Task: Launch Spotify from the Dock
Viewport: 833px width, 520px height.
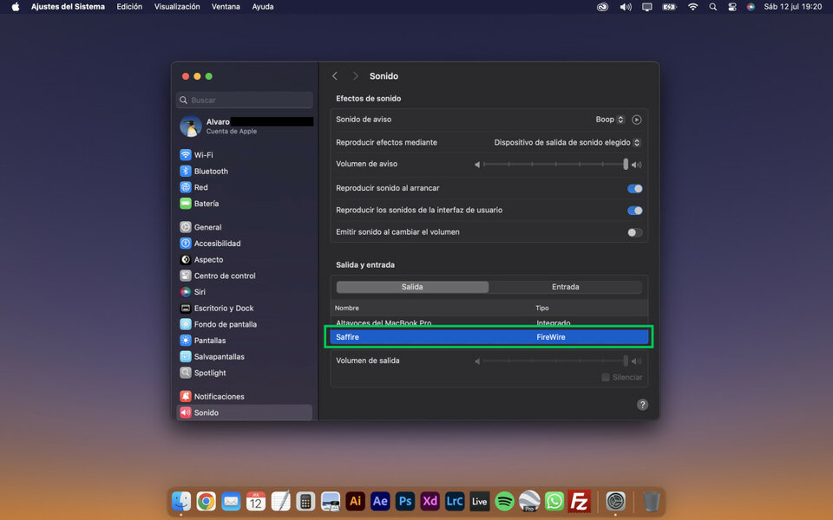Action: [x=504, y=501]
